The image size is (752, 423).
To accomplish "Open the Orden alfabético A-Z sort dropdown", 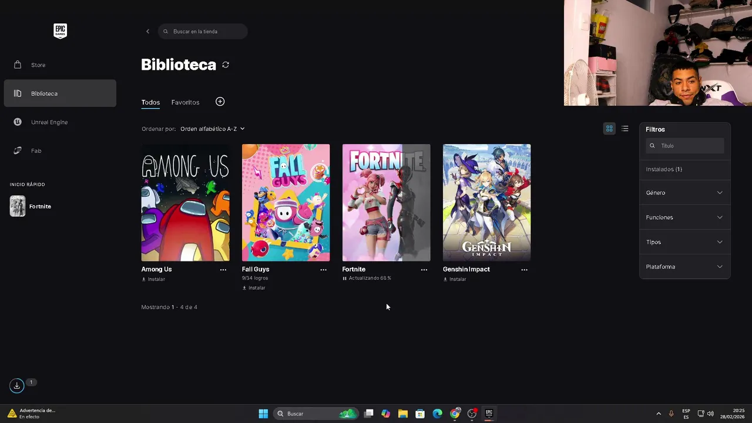I will 212,129.
